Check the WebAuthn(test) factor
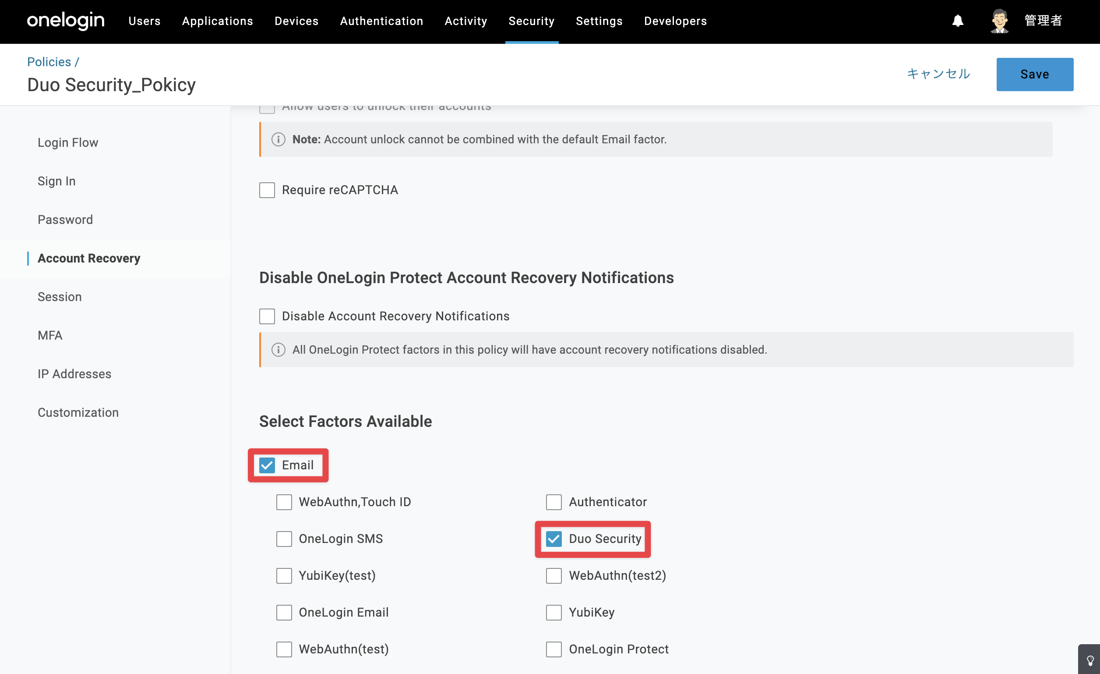Viewport: 1100px width, 674px height. click(284, 649)
